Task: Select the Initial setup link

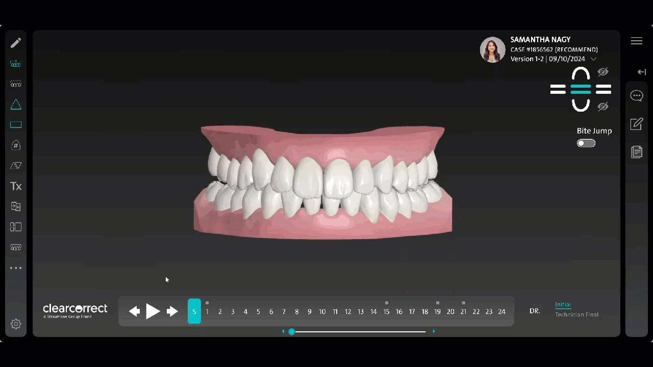Action: coord(563,305)
